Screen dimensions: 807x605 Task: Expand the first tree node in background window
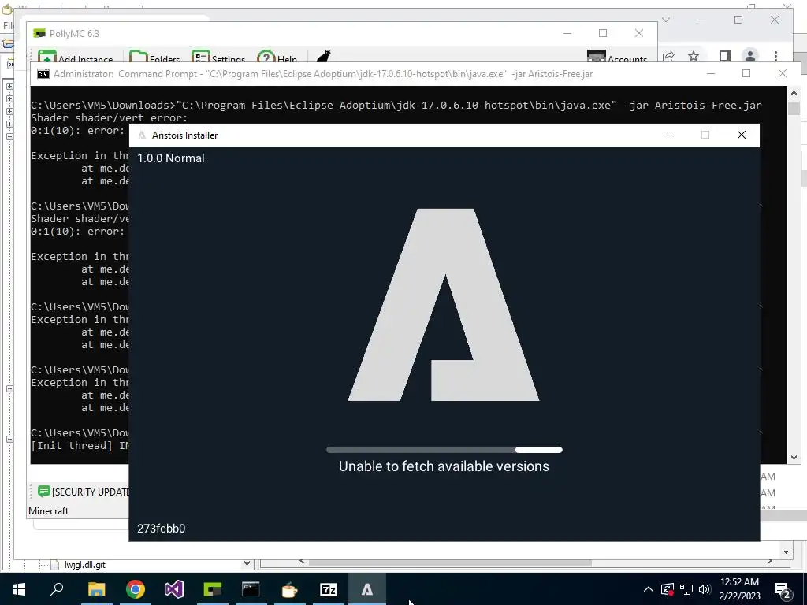(x=9, y=86)
